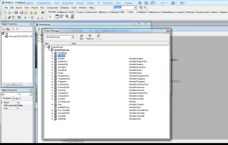Click red Remove icon in Project Manager
The image size is (228, 145).
click(90, 37)
